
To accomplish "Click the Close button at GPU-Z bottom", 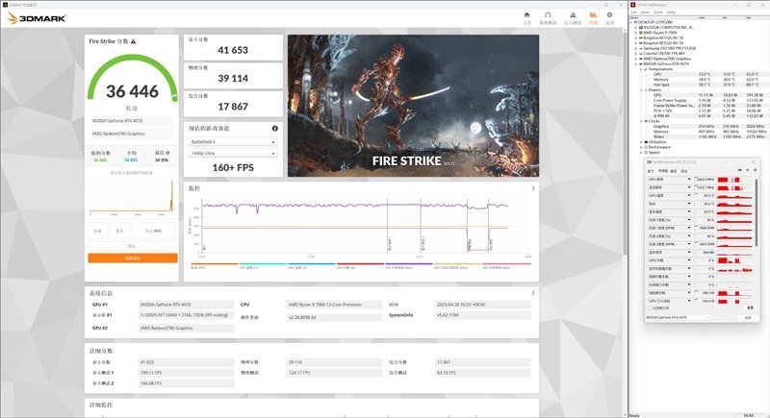I will pyautogui.click(x=748, y=317).
